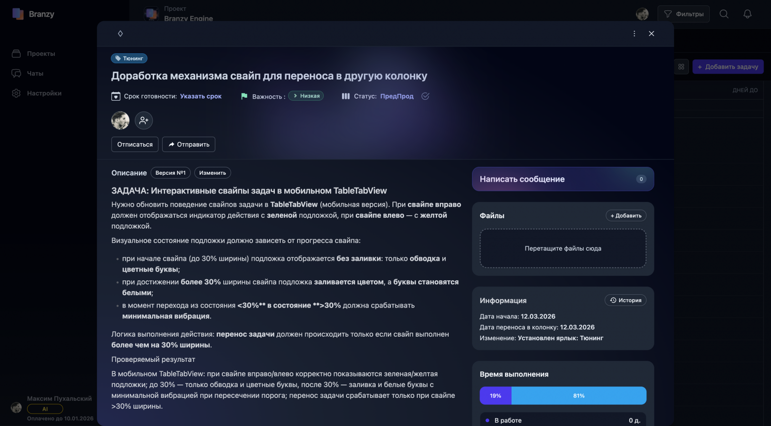This screenshot has width=771, height=426.
Task: Toggle the grid view icon near Добавить задачу
Action: coord(681,66)
